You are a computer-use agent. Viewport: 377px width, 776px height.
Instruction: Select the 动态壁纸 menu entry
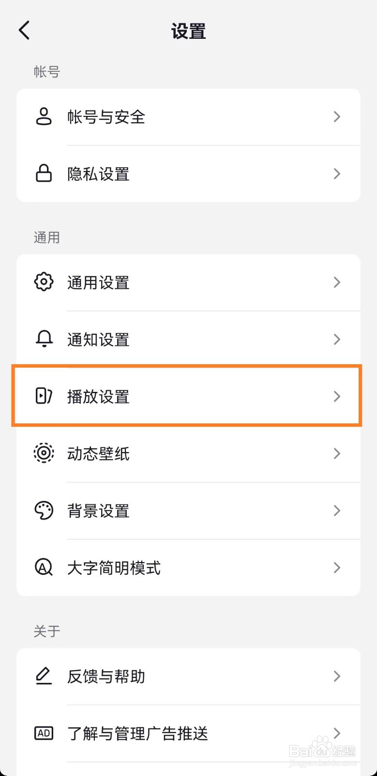(x=98, y=453)
